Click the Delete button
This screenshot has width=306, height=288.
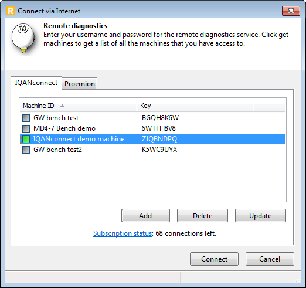click(202, 216)
